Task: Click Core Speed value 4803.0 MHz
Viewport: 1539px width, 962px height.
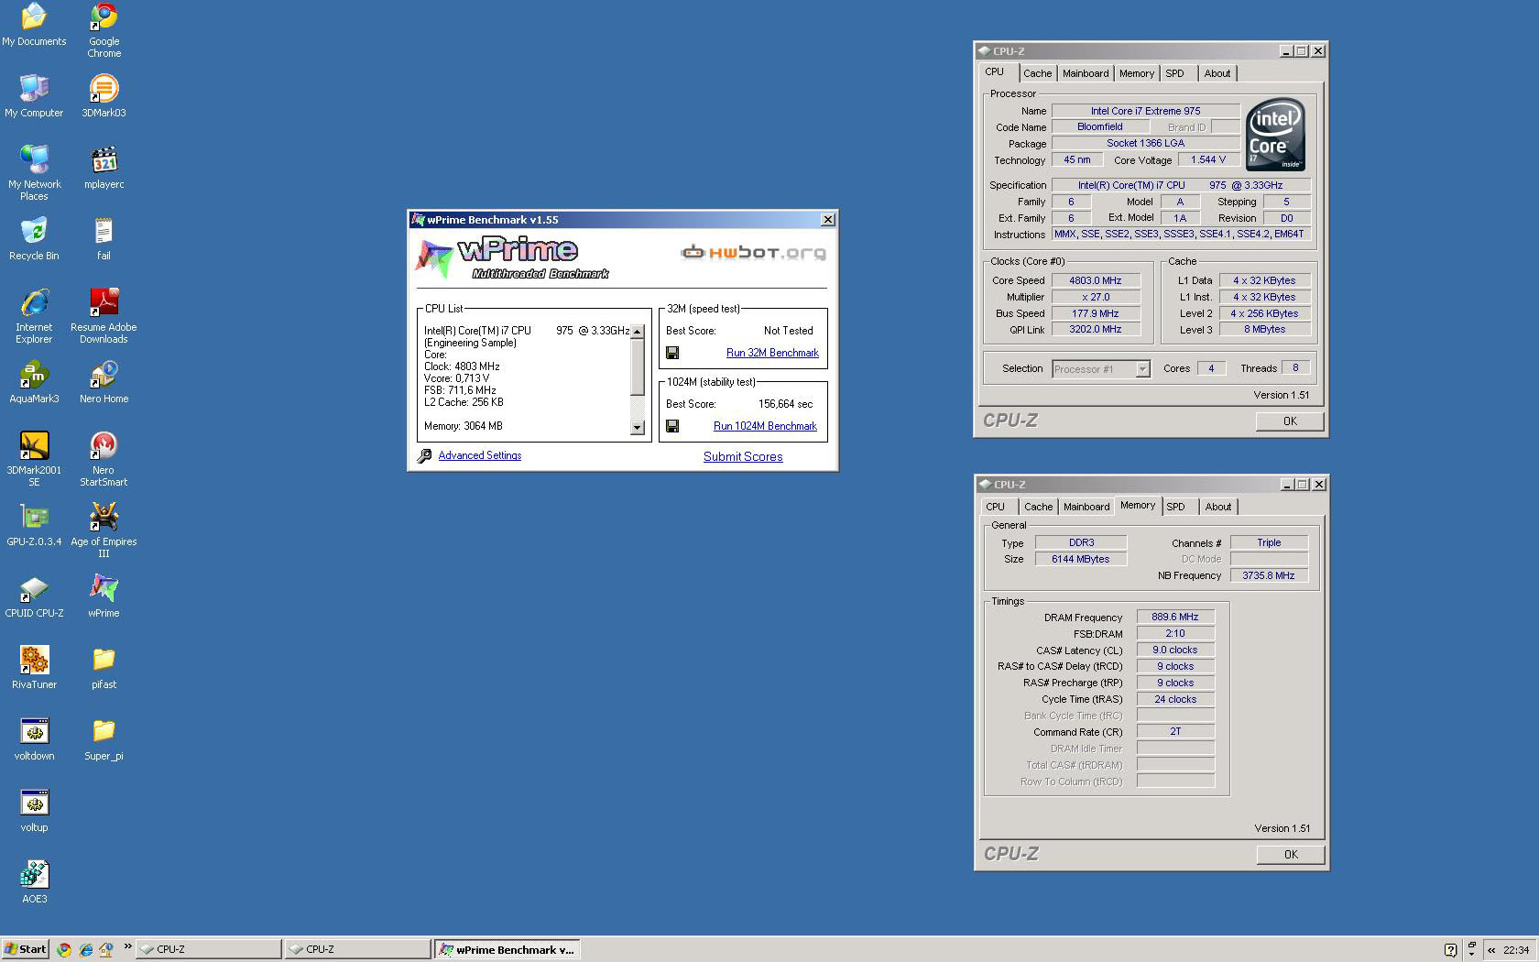Action: point(1096,280)
